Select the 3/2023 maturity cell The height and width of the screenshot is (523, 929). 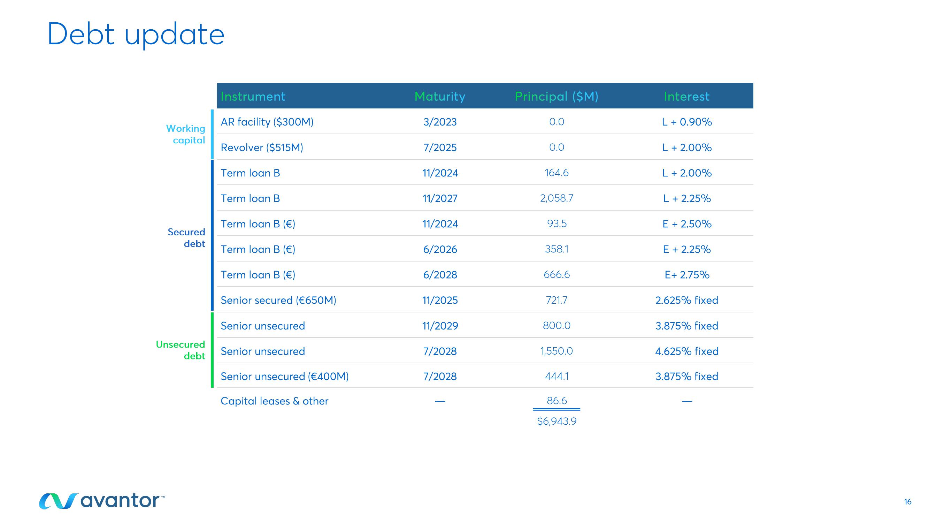click(x=440, y=122)
